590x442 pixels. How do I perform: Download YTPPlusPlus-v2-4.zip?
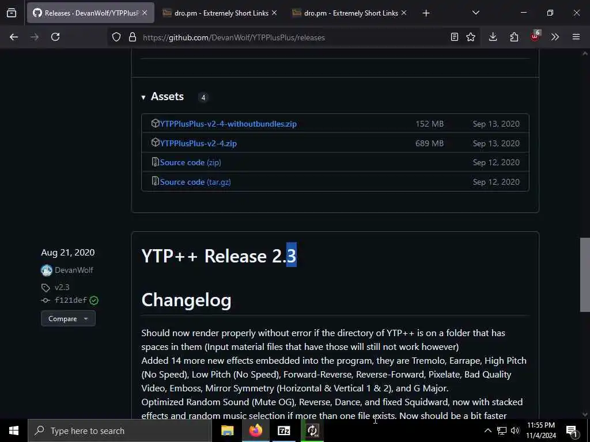point(198,143)
